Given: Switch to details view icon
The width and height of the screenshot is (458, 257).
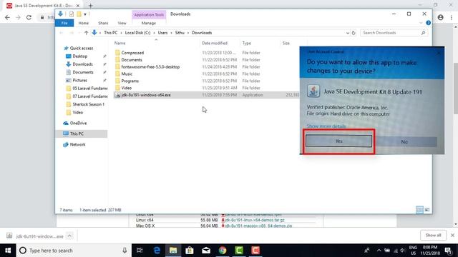Looking at the screenshot, I should (x=419, y=210).
